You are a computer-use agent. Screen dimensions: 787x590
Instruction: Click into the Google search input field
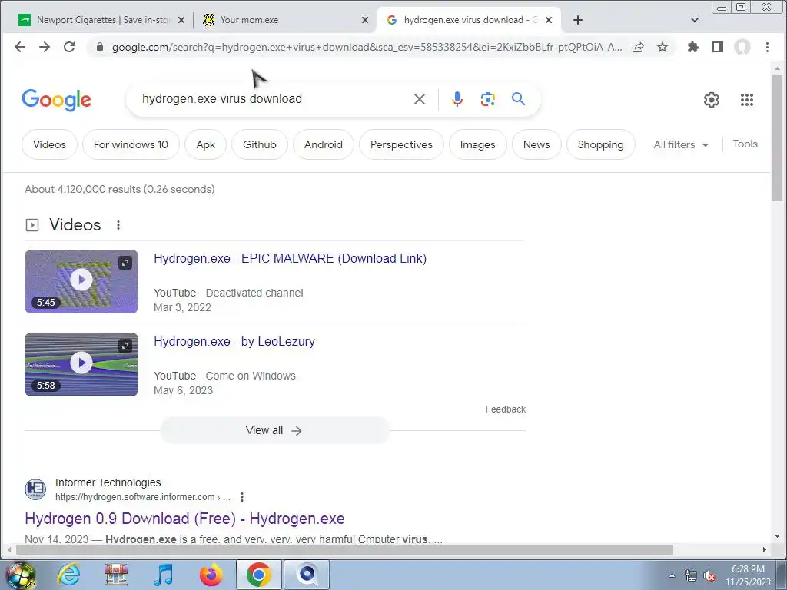[271, 99]
